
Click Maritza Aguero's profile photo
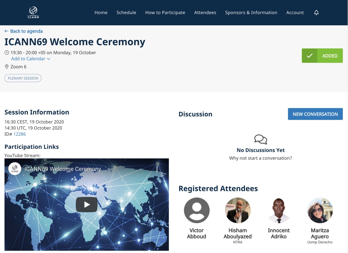click(320, 210)
